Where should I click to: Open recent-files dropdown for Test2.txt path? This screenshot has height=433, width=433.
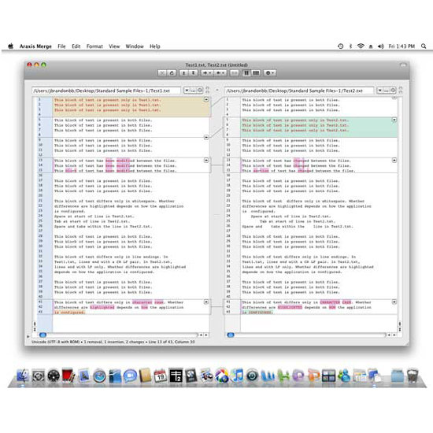coord(380,91)
